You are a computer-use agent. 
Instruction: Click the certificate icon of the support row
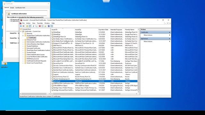click(x=52, y=74)
